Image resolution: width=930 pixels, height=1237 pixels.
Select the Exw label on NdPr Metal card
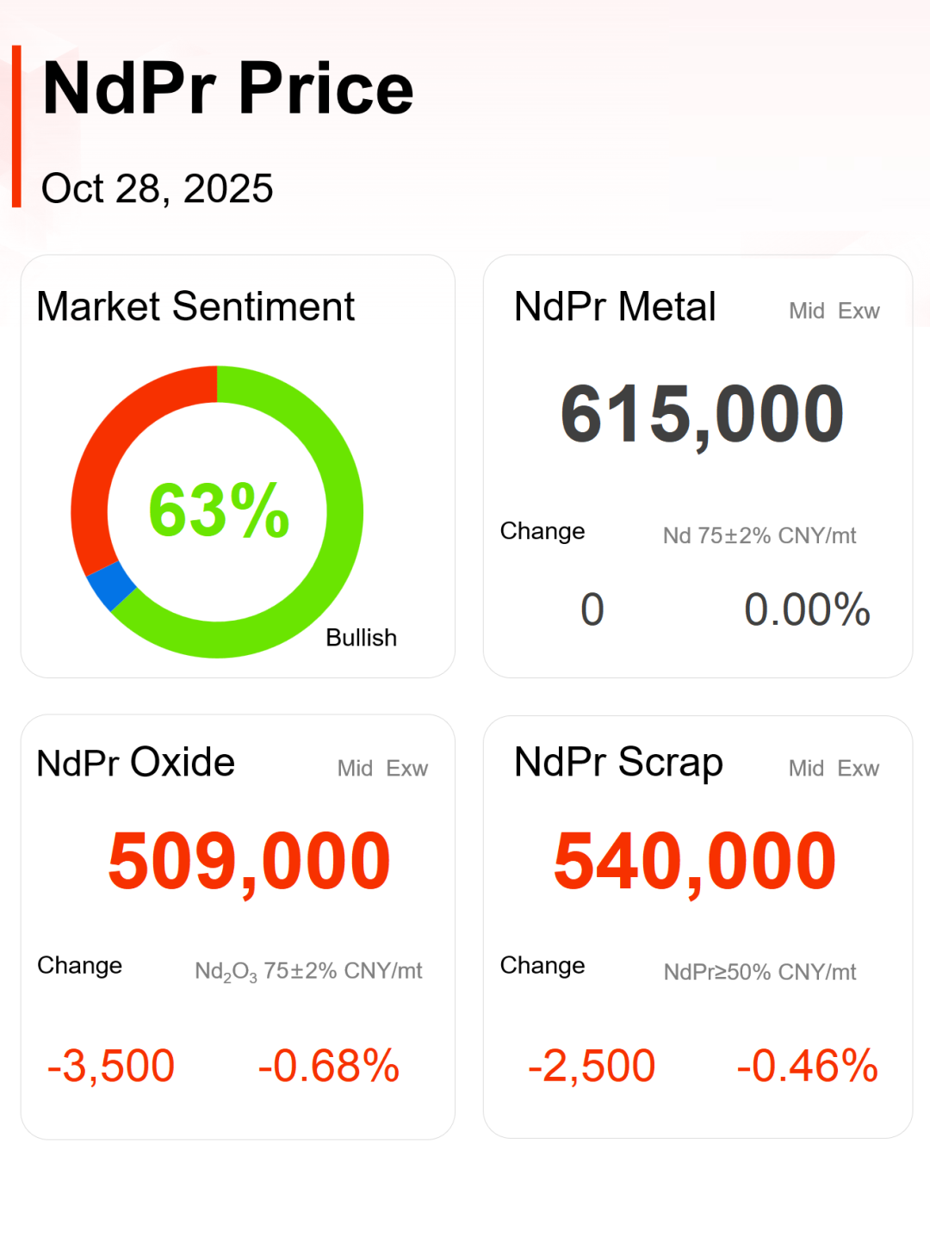[x=859, y=311]
